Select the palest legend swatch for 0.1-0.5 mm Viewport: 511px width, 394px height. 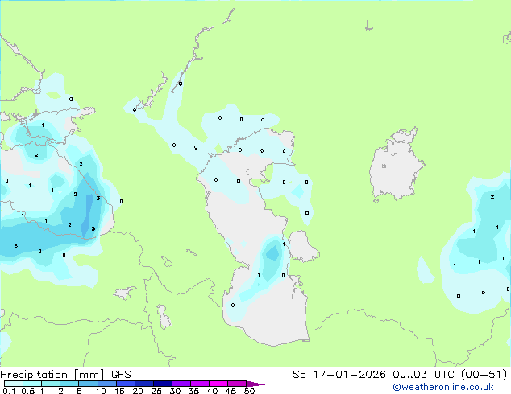tap(14, 384)
